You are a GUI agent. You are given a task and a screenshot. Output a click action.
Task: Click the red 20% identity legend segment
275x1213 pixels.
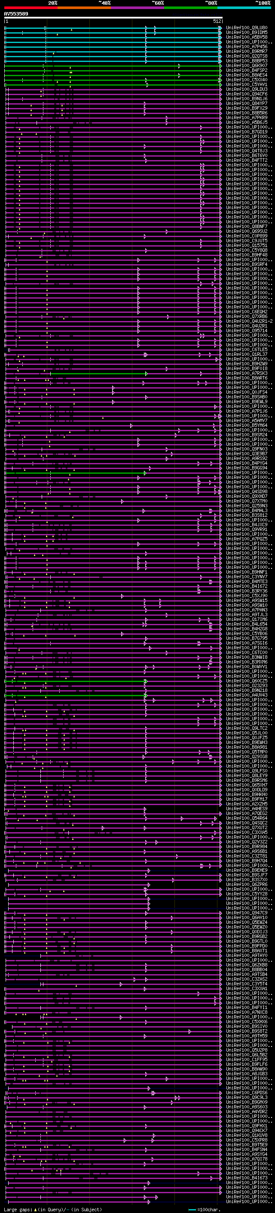[31, 8]
